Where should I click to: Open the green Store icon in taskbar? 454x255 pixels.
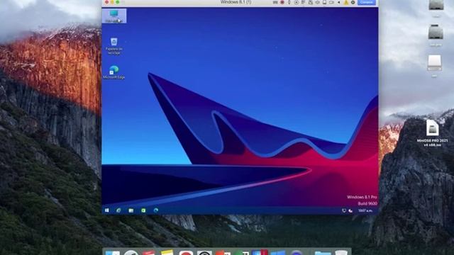[143, 210]
